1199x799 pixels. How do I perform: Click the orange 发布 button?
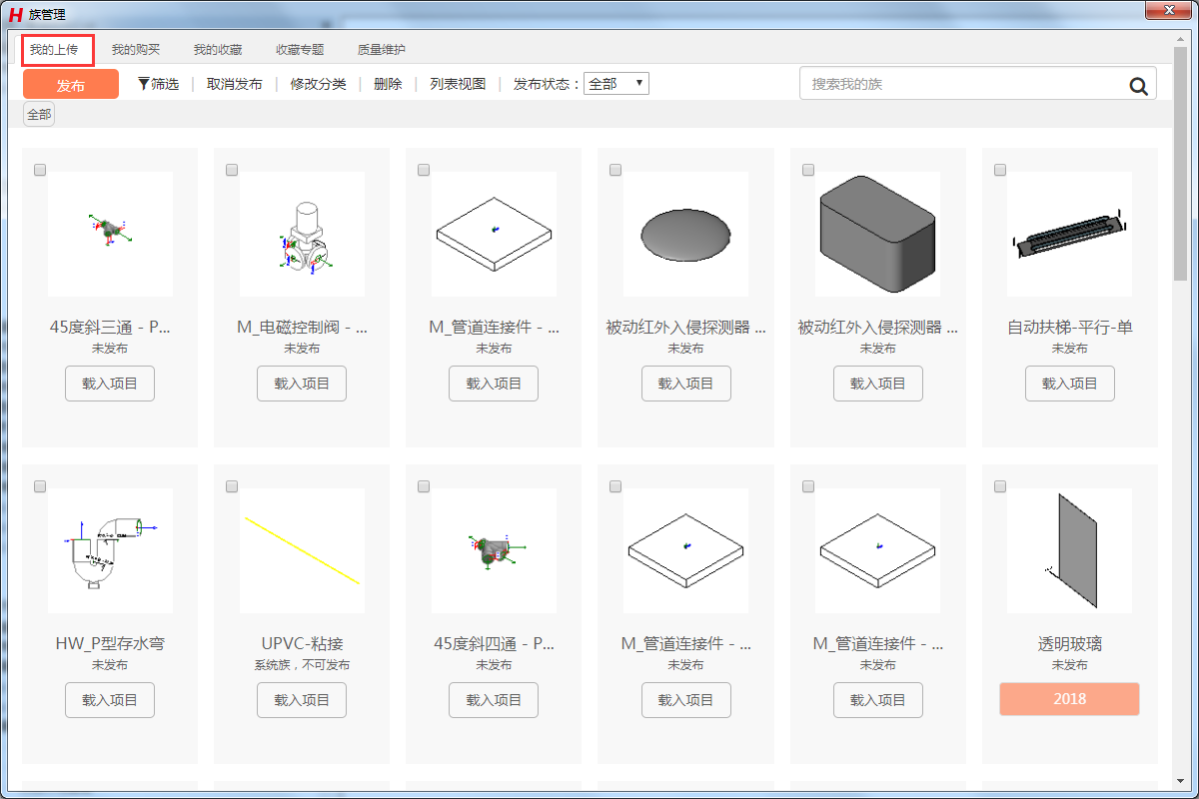(x=71, y=85)
